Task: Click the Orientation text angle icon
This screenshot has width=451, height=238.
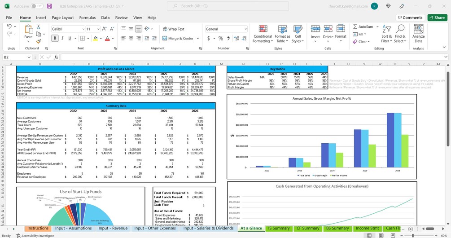Action: click(147, 29)
